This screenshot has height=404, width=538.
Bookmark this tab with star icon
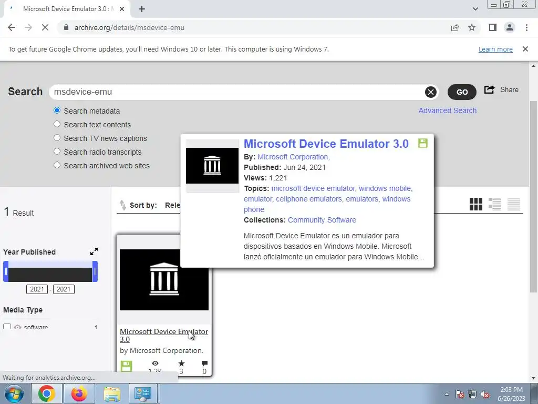point(472,27)
